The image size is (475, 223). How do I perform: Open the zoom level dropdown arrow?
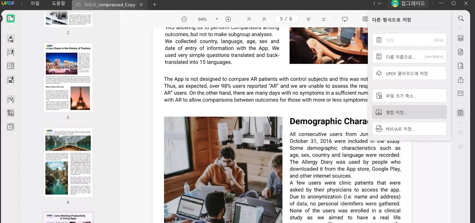[217, 19]
